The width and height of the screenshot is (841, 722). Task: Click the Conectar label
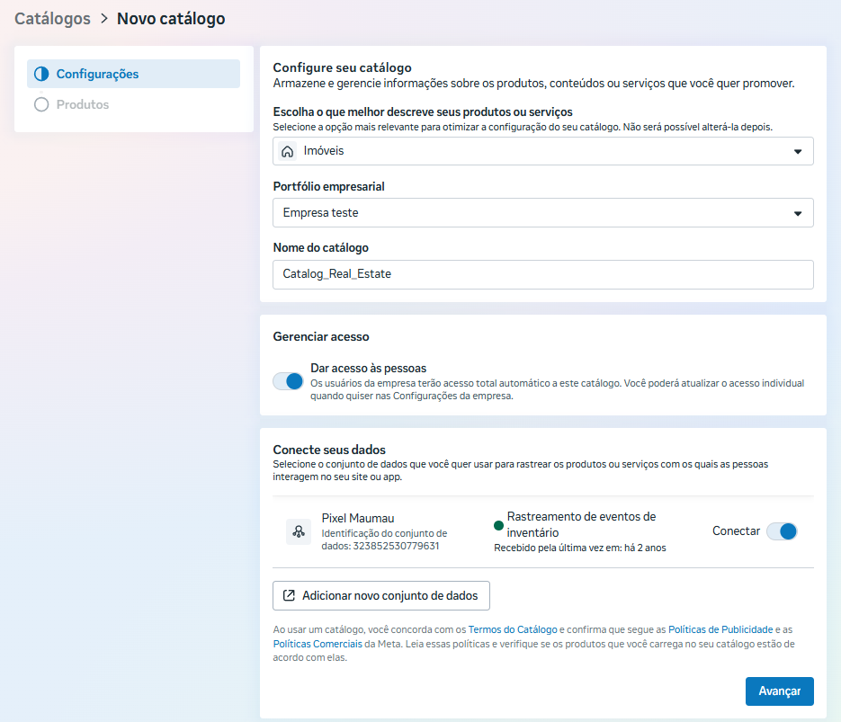tap(736, 531)
